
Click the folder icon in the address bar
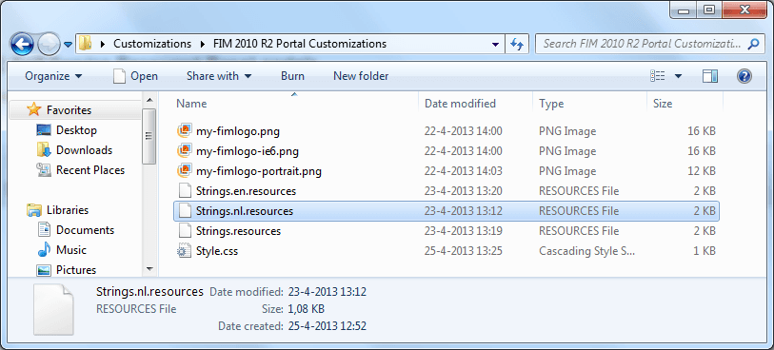point(86,44)
